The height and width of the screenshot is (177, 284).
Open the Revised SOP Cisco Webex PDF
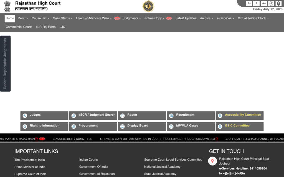tap(217, 139)
